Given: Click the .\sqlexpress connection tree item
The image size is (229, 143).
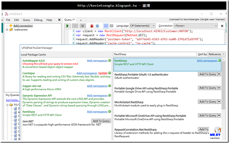Looking at the screenshot, I should click(x=21, y=30).
